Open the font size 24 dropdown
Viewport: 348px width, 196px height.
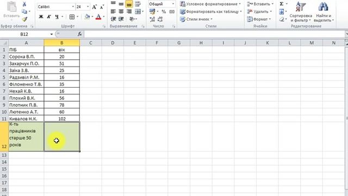point(88,7)
